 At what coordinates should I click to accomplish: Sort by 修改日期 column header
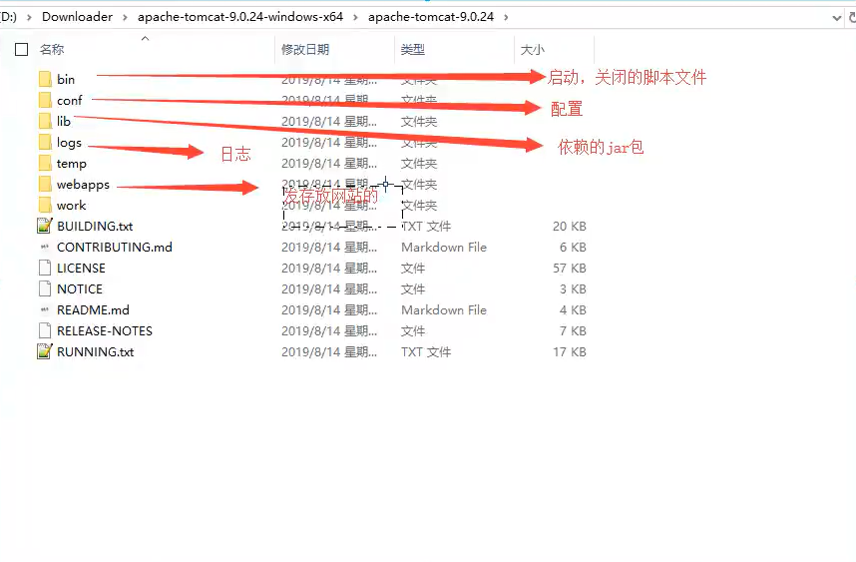(x=305, y=49)
